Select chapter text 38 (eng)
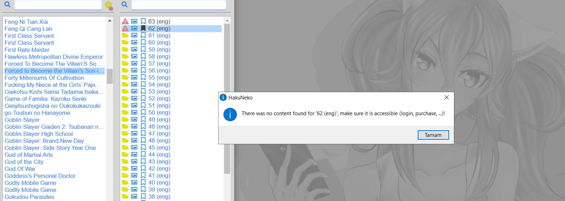 [x=159, y=196]
